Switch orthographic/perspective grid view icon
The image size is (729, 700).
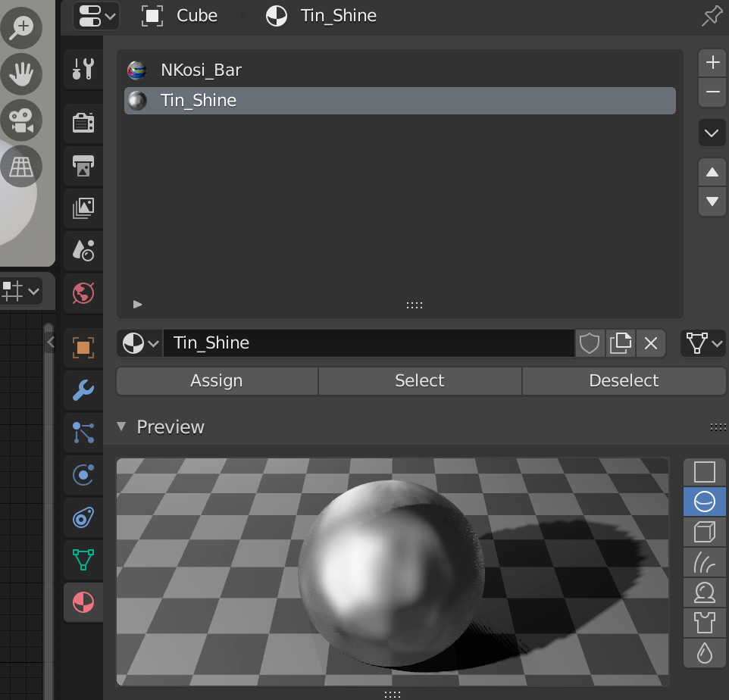pos(21,167)
